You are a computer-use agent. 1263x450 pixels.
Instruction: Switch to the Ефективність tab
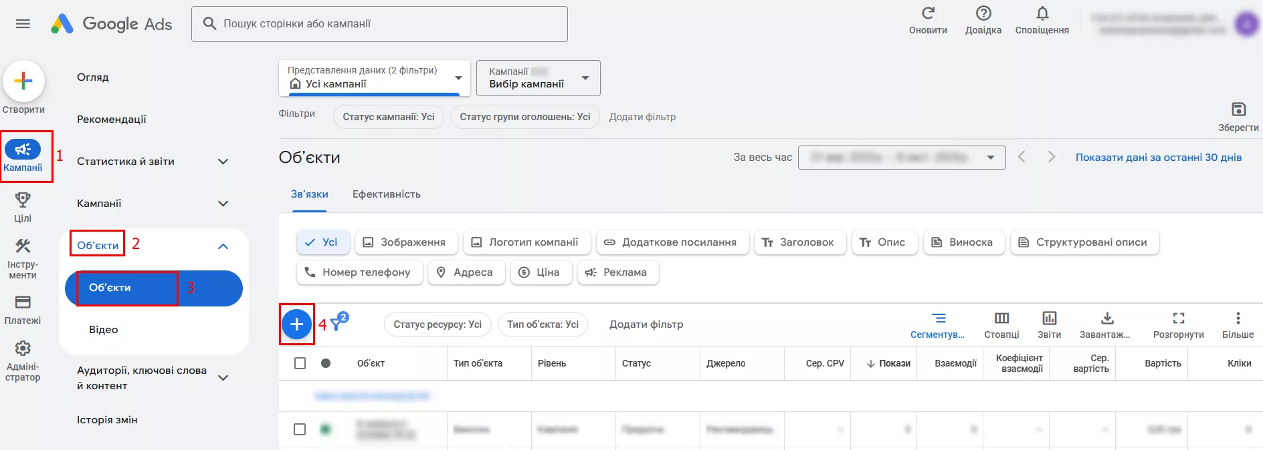coord(386,194)
